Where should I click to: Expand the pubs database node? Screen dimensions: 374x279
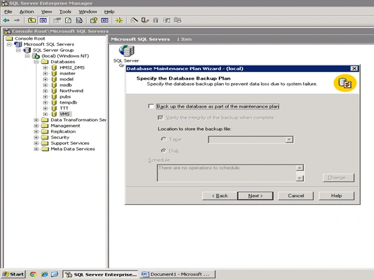[45, 97]
